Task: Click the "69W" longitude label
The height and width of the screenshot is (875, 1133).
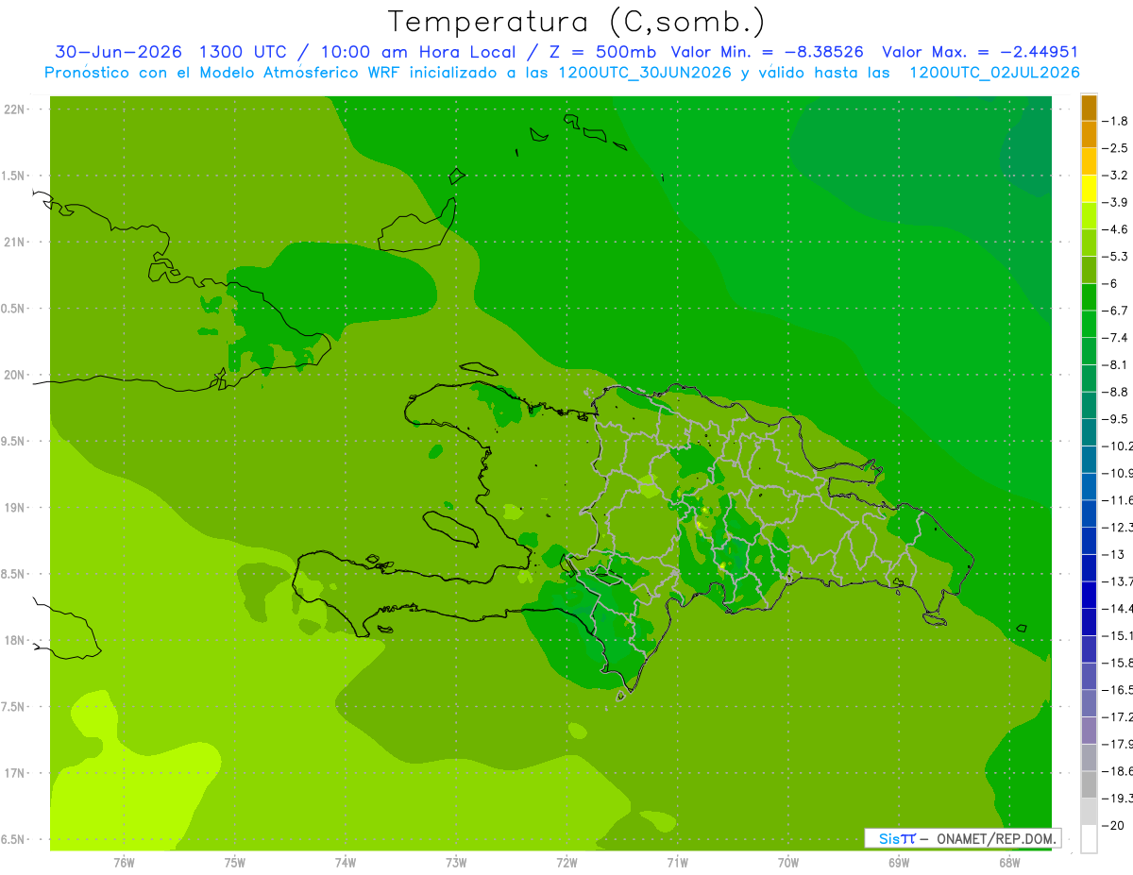Action: (x=899, y=863)
